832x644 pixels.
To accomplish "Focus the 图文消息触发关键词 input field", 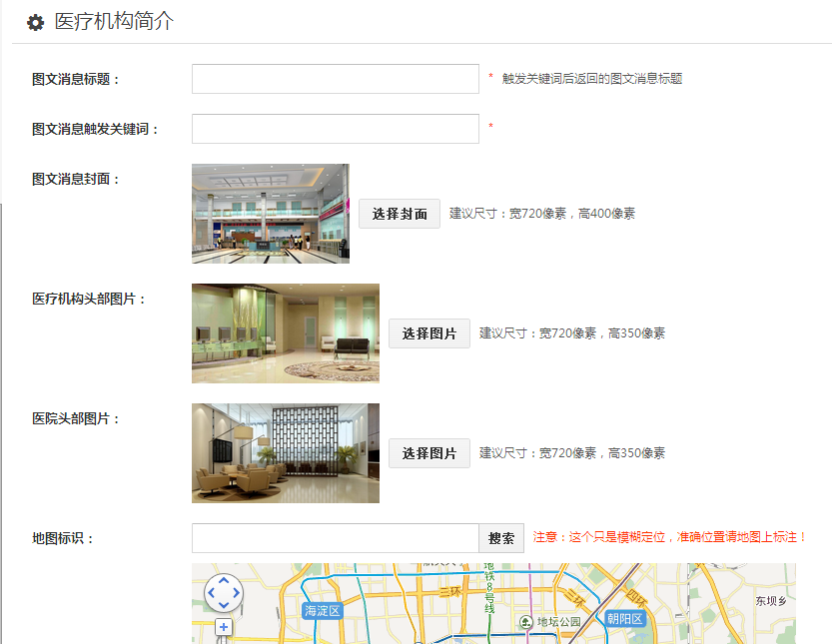I will coord(335,129).
